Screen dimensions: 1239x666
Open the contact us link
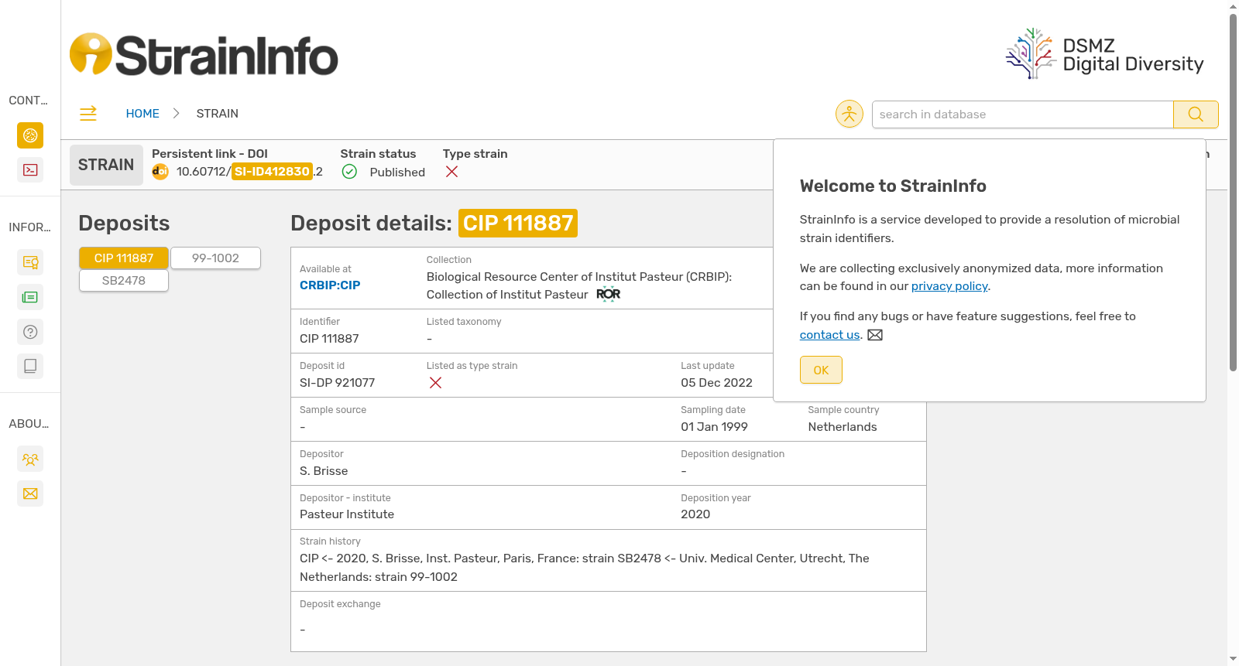pos(829,335)
